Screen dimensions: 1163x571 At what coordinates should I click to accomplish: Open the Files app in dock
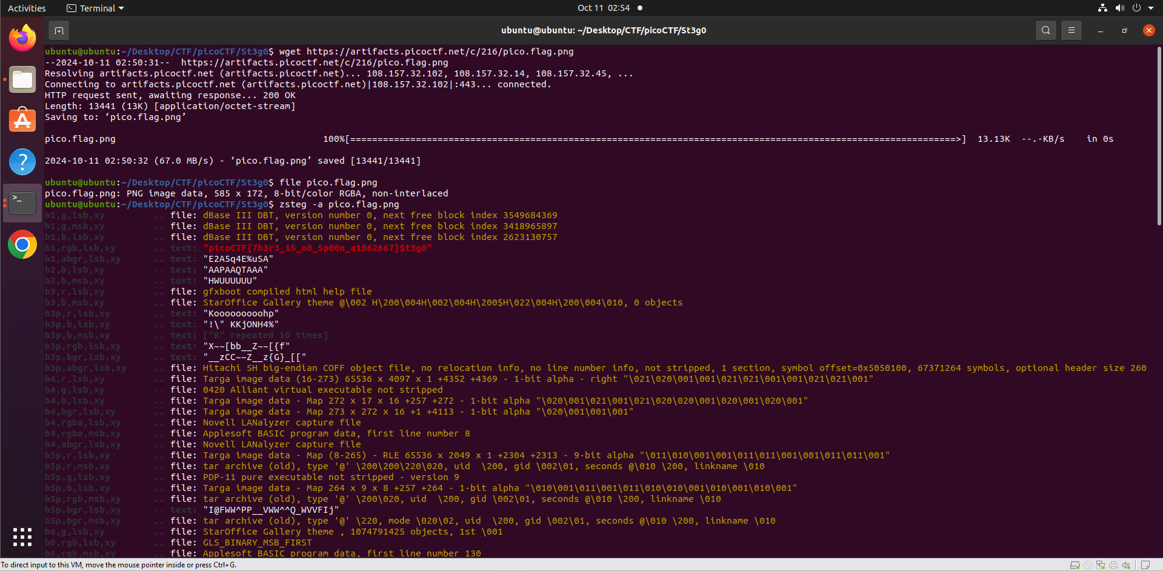tap(22, 79)
